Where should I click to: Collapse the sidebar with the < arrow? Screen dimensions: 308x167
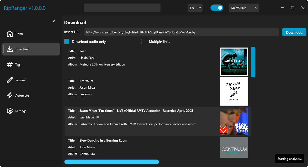(54, 21)
